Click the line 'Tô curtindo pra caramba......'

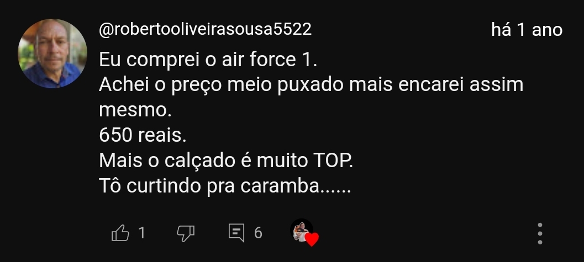(225, 185)
